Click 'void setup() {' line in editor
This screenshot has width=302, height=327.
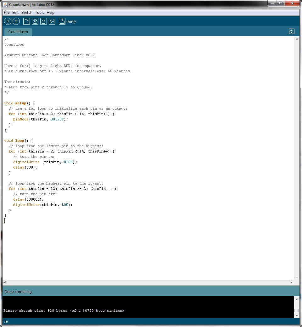point(20,103)
